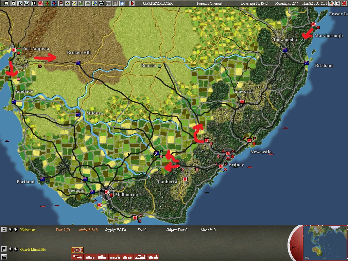Save the game with the disk icon
Screen dimensions: 348x261
pyautogui.click(x=6, y=3)
